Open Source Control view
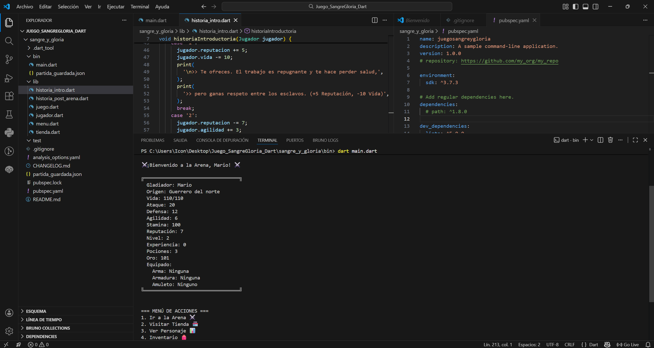The width and height of the screenshot is (654, 348). click(x=9, y=59)
